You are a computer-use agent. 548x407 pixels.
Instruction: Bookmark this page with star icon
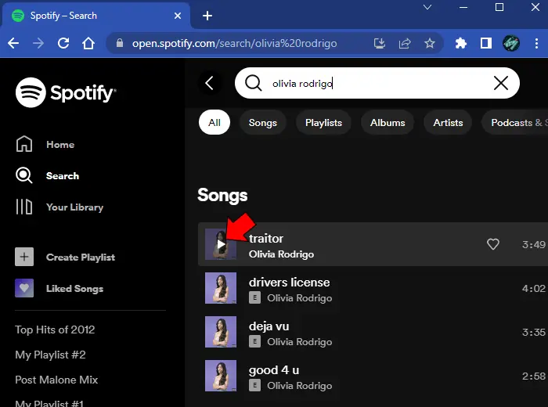[430, 43]
